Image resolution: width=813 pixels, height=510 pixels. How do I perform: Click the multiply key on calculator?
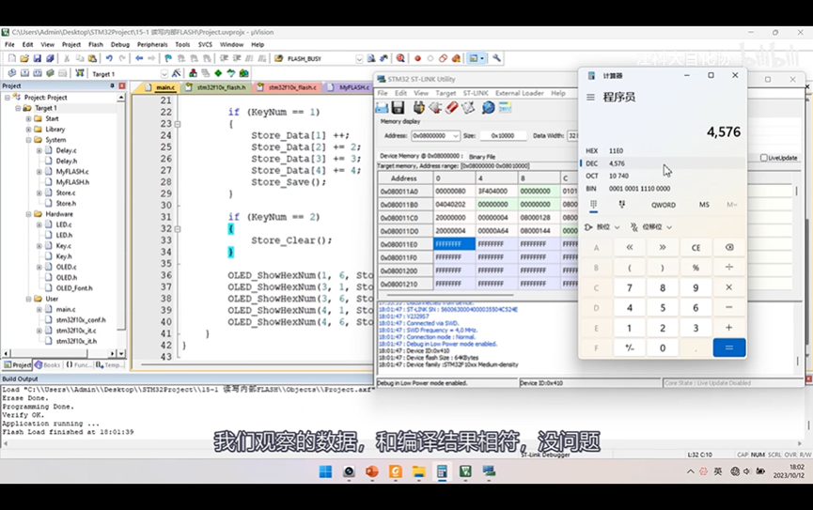click(x=729, y=287)
